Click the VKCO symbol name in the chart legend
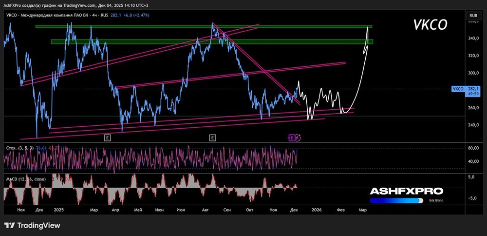Viewport: 487px width, 236px height. click(11, 16)
